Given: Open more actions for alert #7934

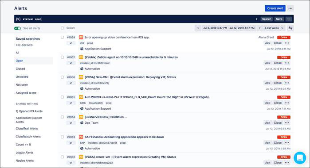Looking at the screenshot, I should [287, 122].
